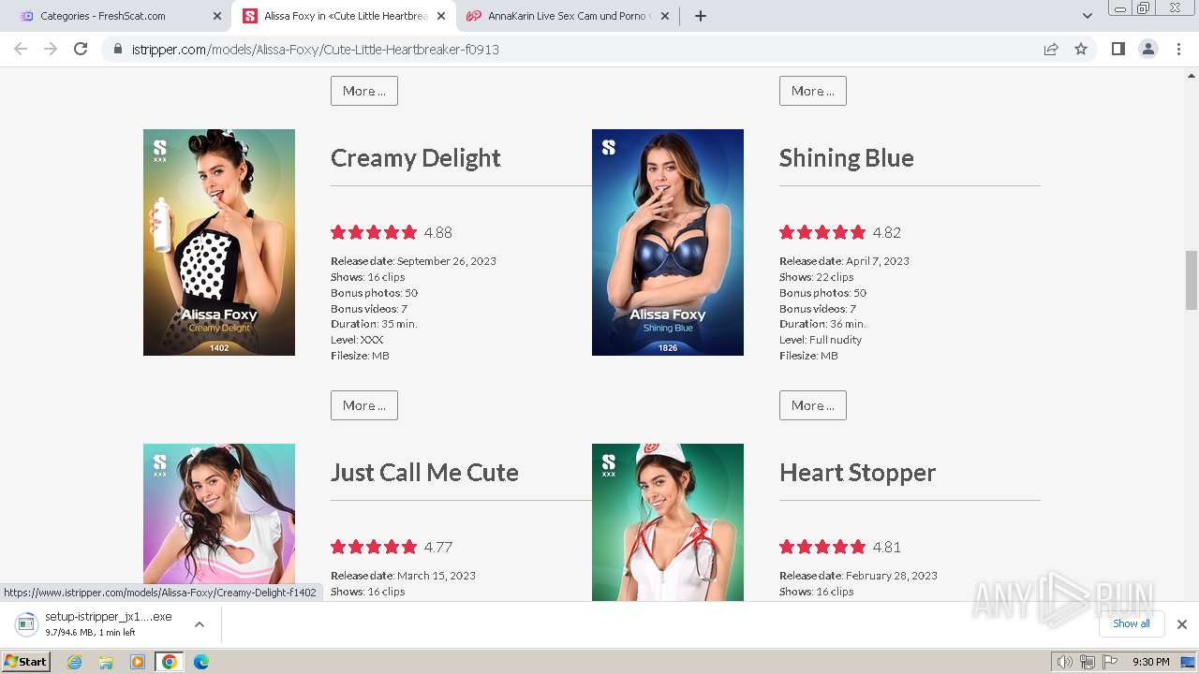Click the Duration: 35 min. text
Image resolution: width=1199 pixels, height=674 pixels.
pos(374,324)
